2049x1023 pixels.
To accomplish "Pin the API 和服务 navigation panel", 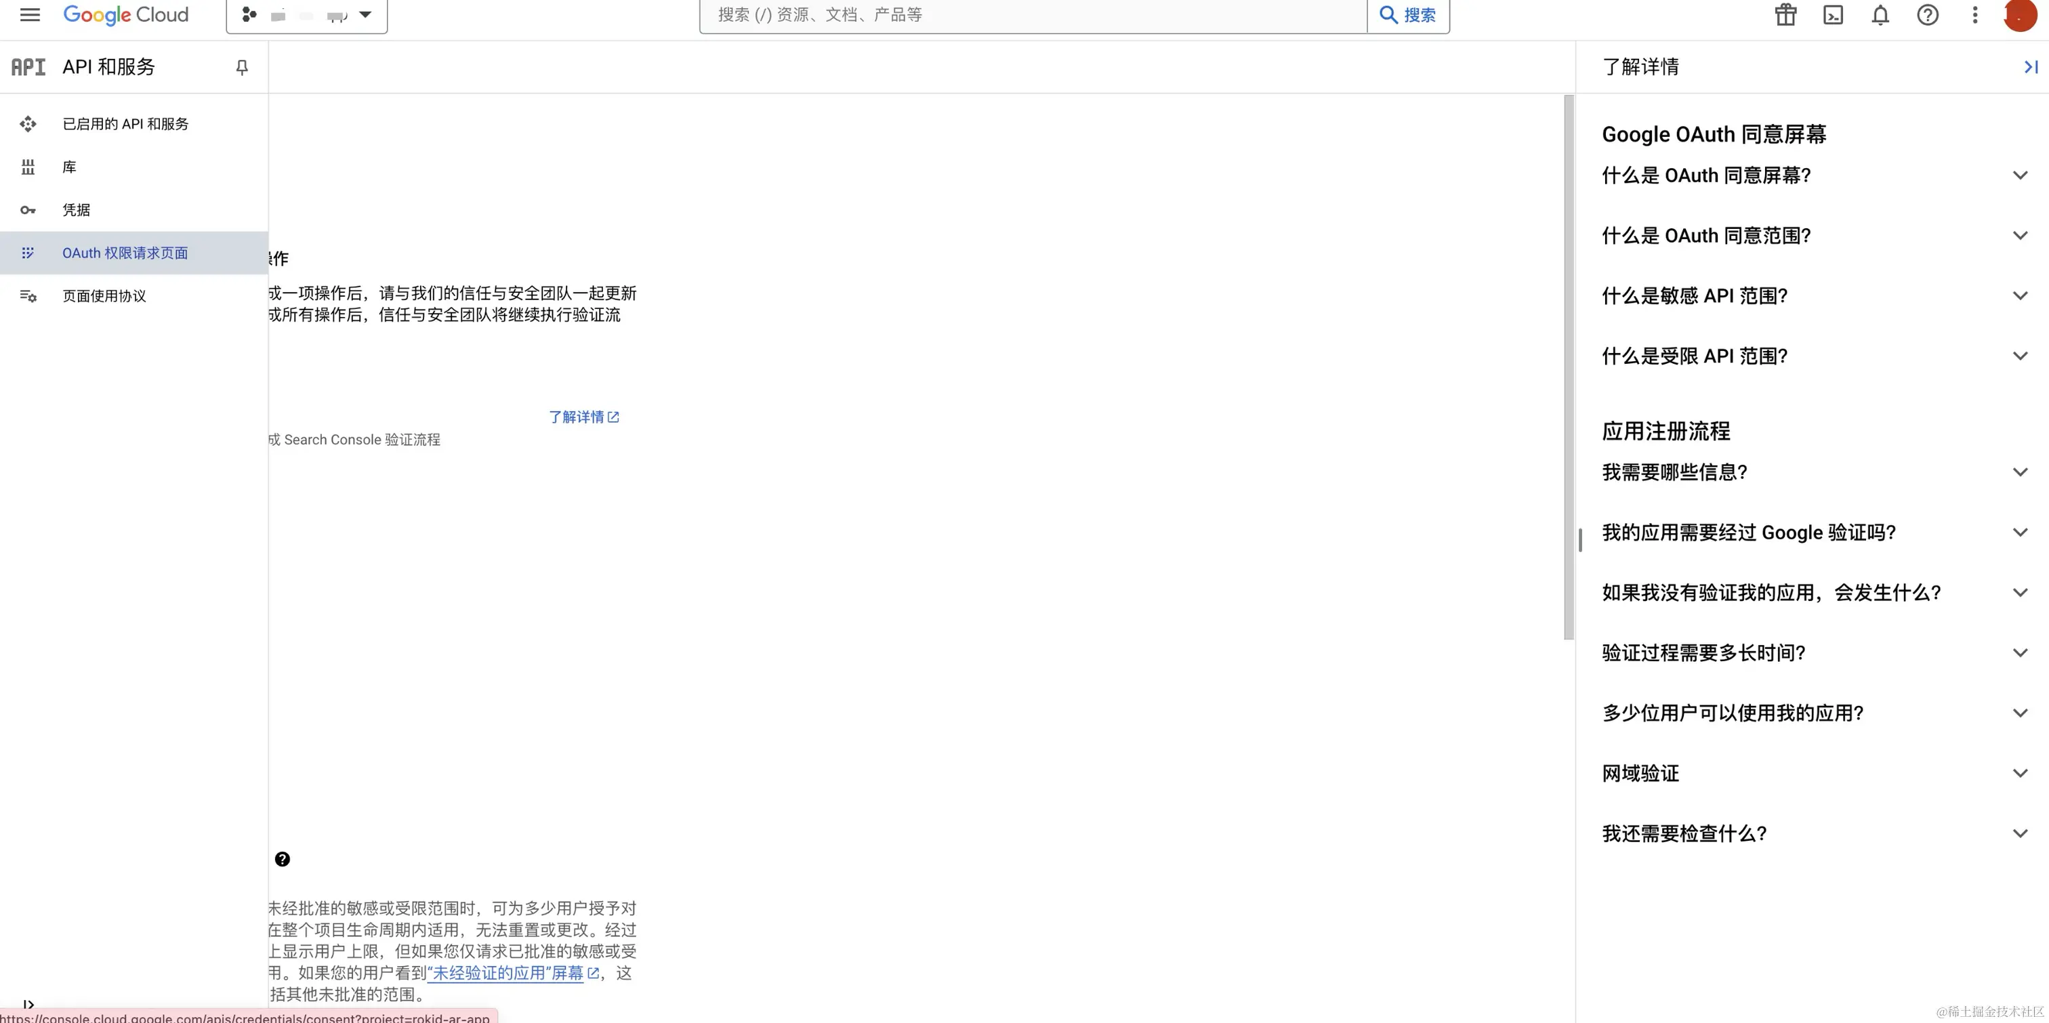I will (242, 67).
